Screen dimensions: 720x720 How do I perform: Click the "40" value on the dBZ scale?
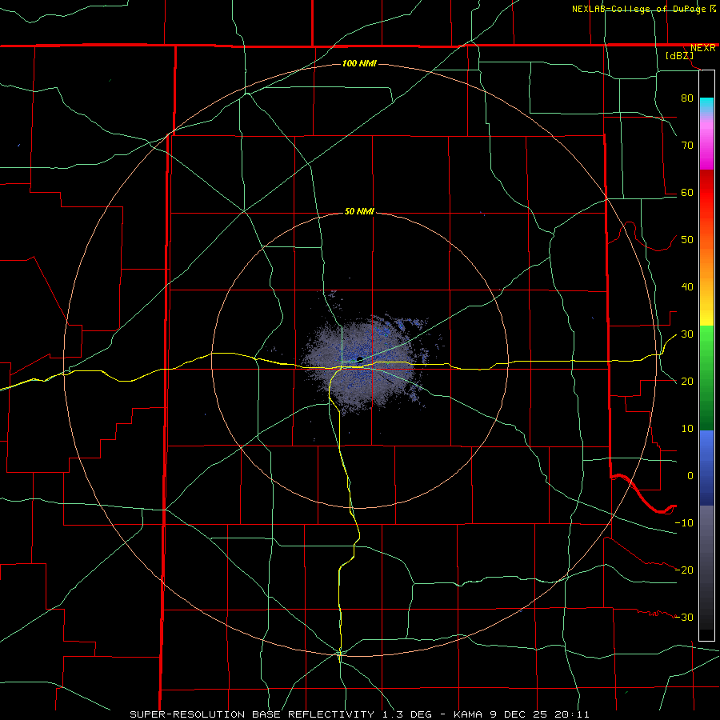point(687,287)
